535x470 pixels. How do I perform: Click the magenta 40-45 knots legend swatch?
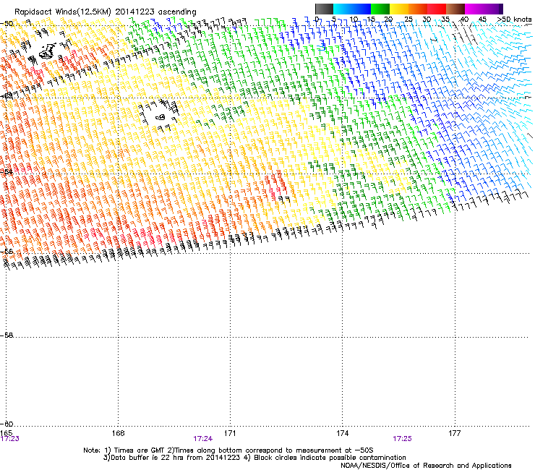coord(474,9)
